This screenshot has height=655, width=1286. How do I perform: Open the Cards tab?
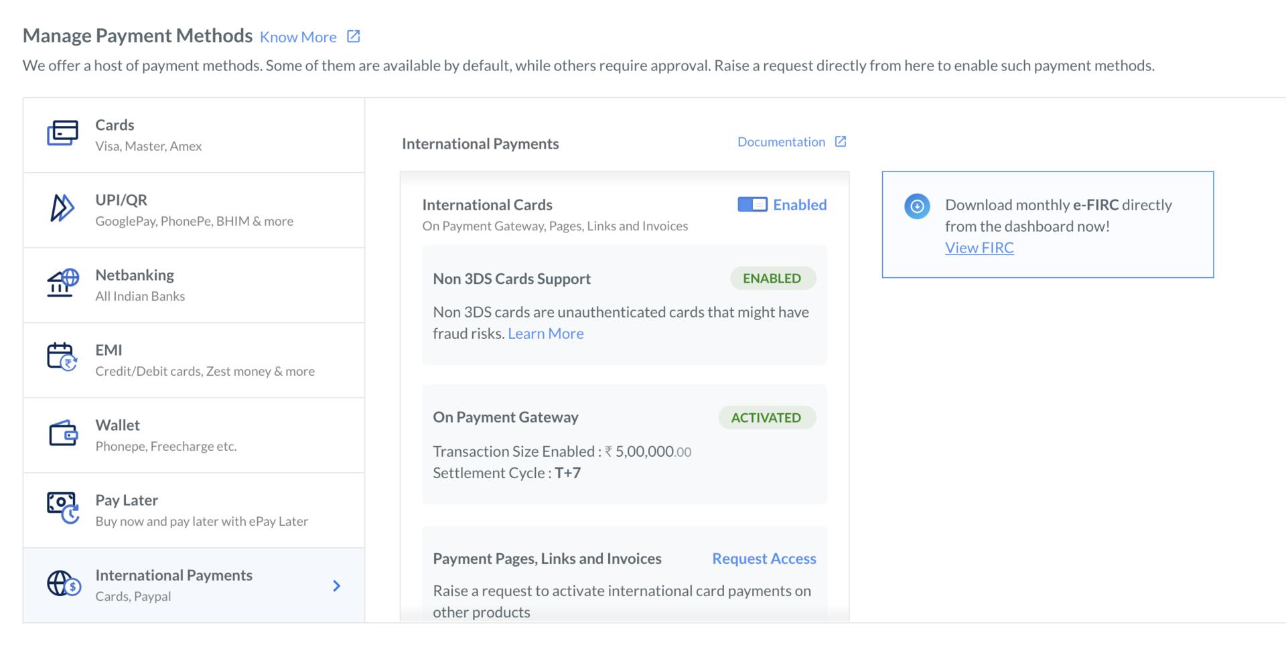coord(194,135)
